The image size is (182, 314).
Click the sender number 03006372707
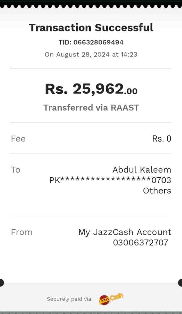click(x=141, y=243)
